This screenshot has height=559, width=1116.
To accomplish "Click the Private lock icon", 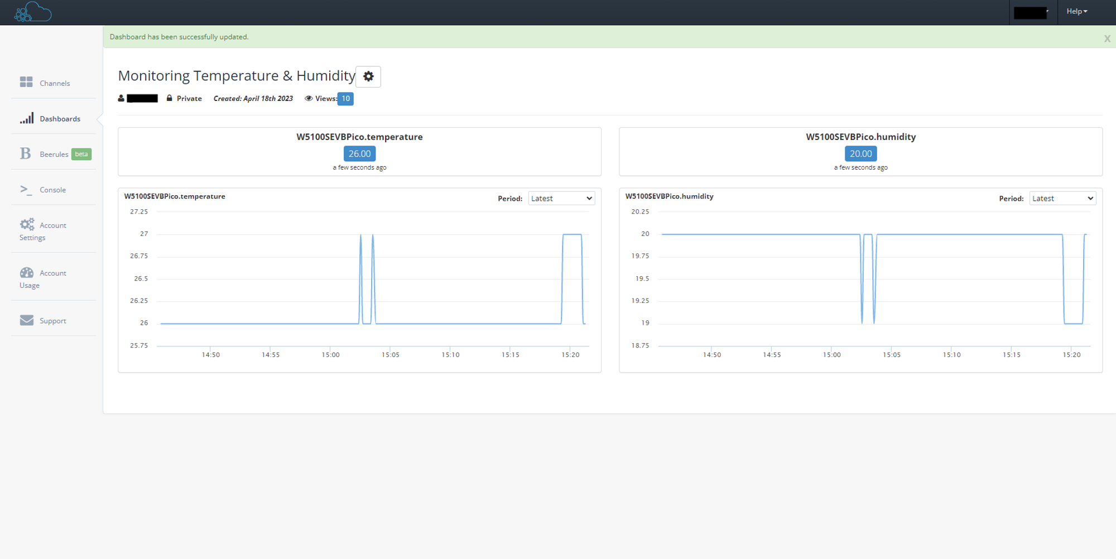I will 169,98.
